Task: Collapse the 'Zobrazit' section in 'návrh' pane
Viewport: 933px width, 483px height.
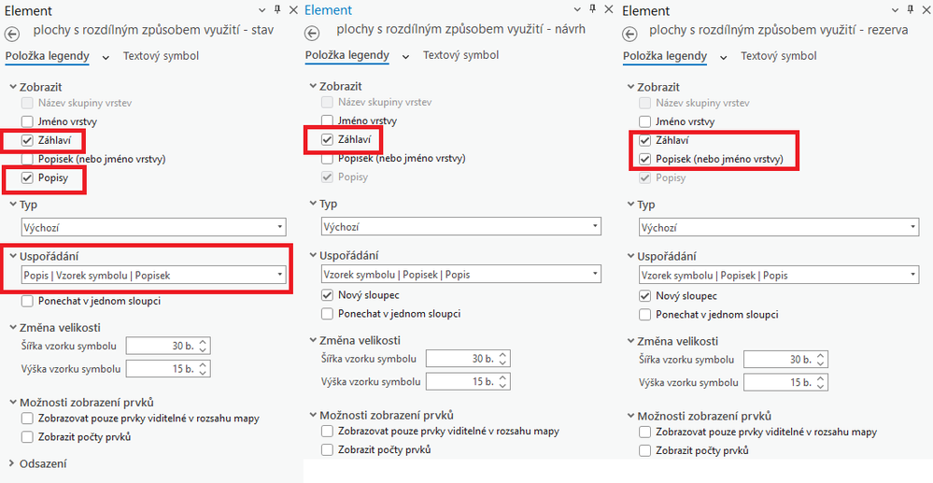Action: tap(310, 86)
